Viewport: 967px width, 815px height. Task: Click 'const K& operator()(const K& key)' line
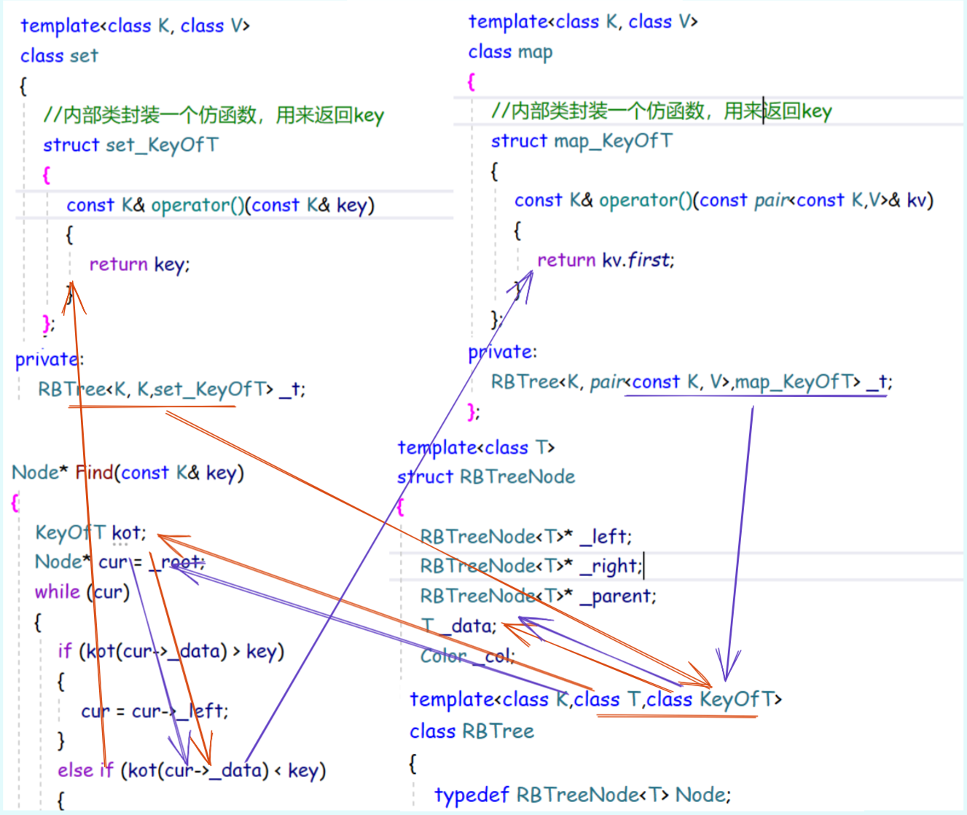click(220, 205)
